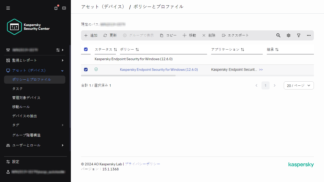Open the search in the policy toolbar
The height and width of the screenshot is (182, 324).
point(278,35)
